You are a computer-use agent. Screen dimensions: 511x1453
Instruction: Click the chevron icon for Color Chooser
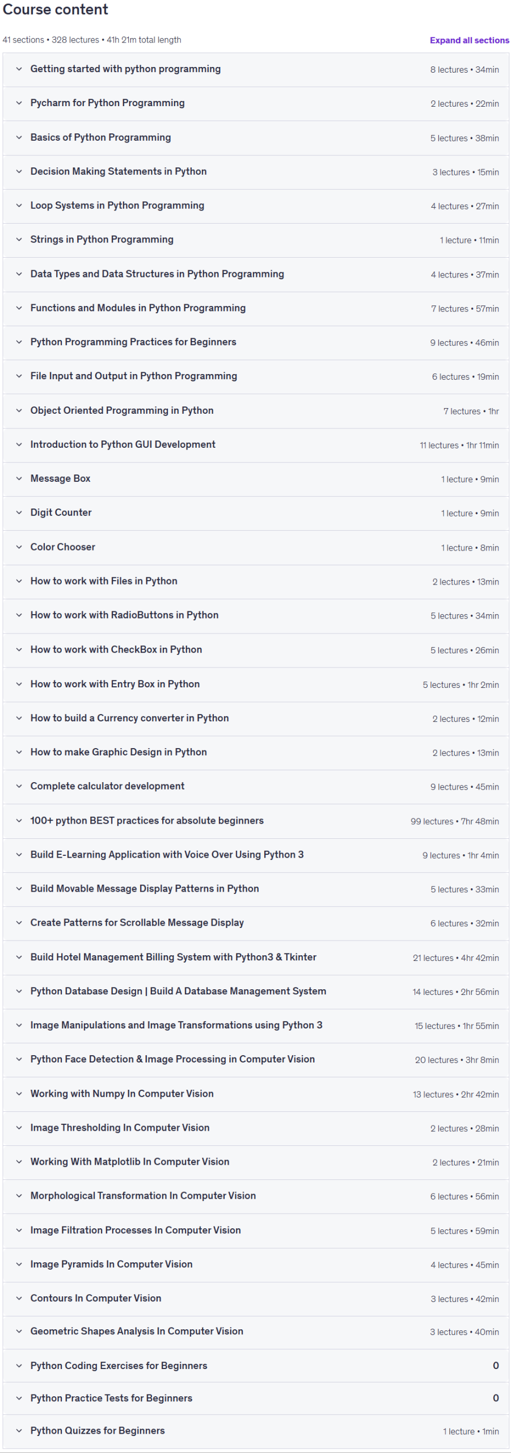pyautogui.click(x=19, y=548)
